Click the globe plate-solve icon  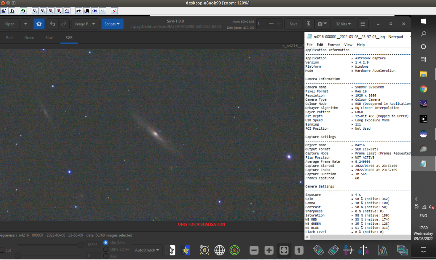pyautogui.click(x=220, y=250)
